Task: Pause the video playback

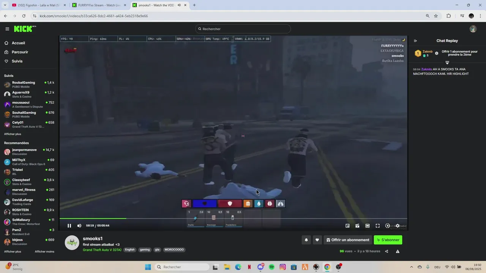Action: [69, 226]
